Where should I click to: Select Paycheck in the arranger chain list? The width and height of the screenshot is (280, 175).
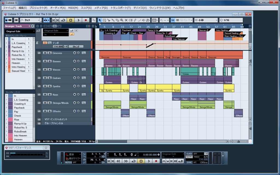17,47
